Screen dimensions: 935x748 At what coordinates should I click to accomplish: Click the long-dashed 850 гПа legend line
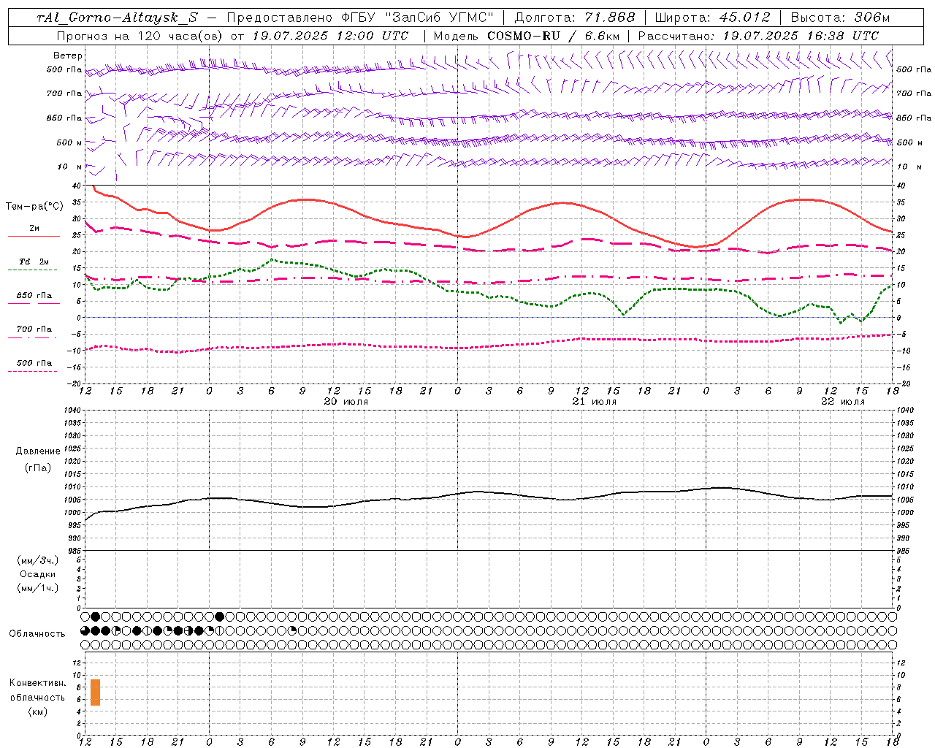(34, 303)
